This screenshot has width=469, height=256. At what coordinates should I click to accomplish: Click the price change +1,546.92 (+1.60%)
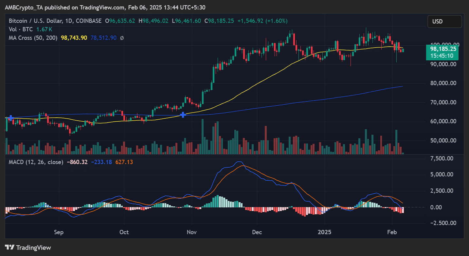point(262,21)
